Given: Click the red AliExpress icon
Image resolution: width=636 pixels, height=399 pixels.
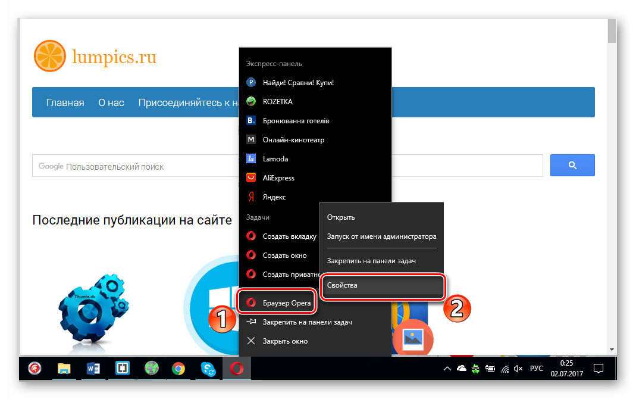Looking at the screenshot, I should (x=251, y=178).
